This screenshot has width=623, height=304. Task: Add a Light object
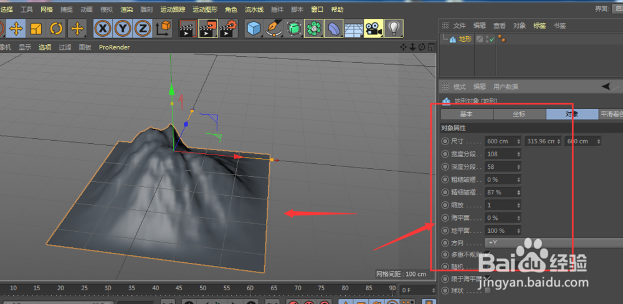click(393, 29)
